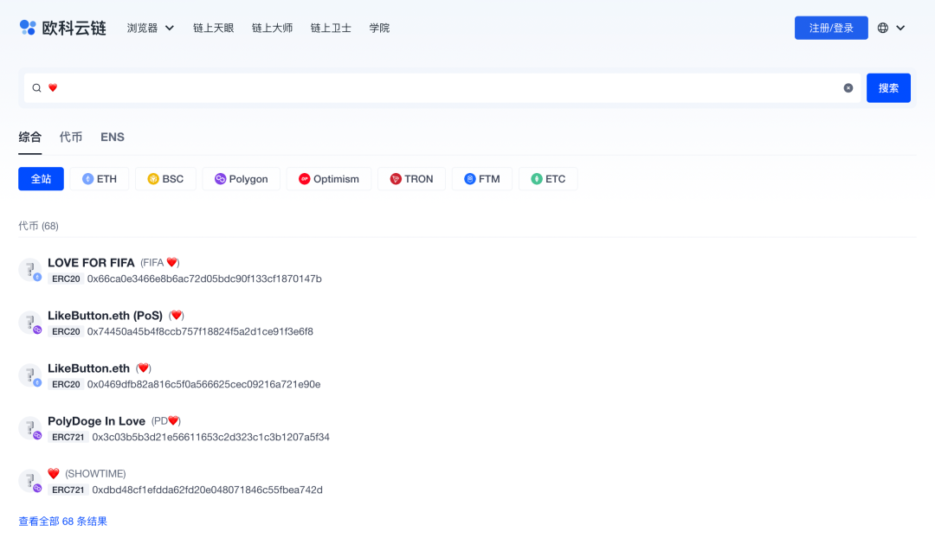The height and width of the screenshot is (538, 935).
Task: Focus the heart search input field
Action: [x=442, y=88]
